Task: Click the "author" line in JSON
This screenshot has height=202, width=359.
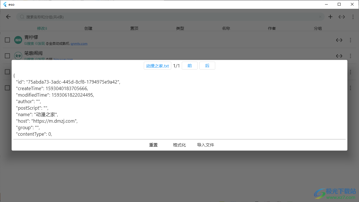Action: click(29, 101)
